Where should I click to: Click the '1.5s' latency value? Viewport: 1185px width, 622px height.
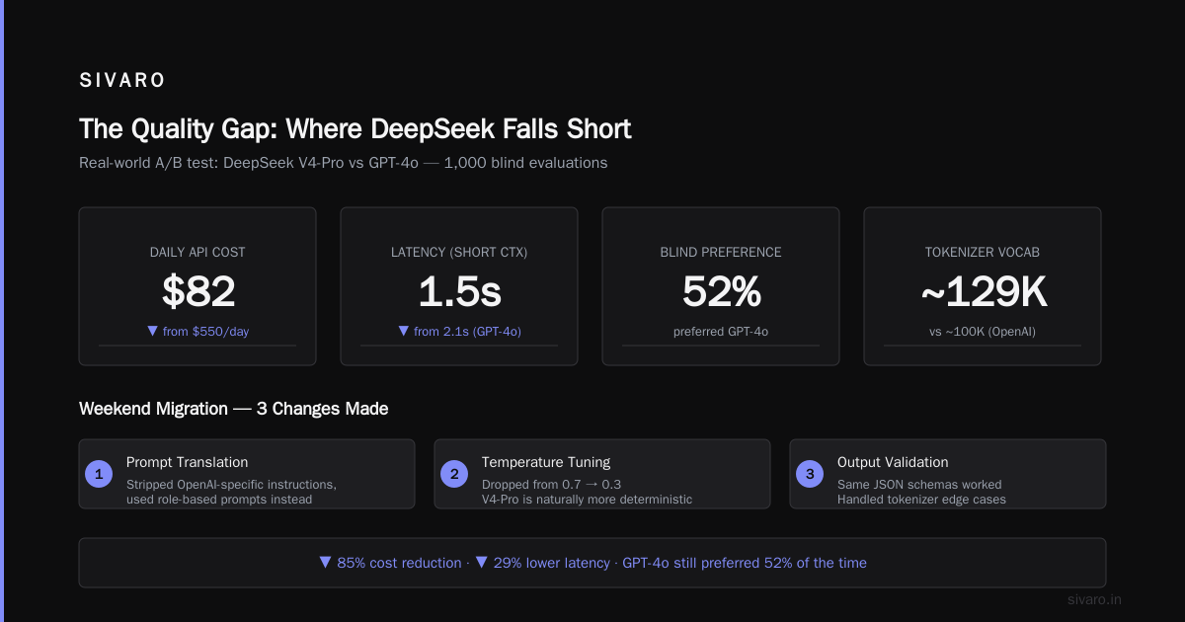click(x=459, y=292)
